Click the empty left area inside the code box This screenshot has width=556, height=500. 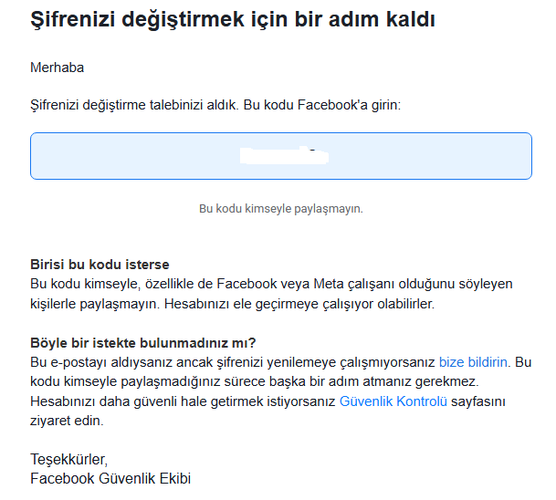pos(135,156)
